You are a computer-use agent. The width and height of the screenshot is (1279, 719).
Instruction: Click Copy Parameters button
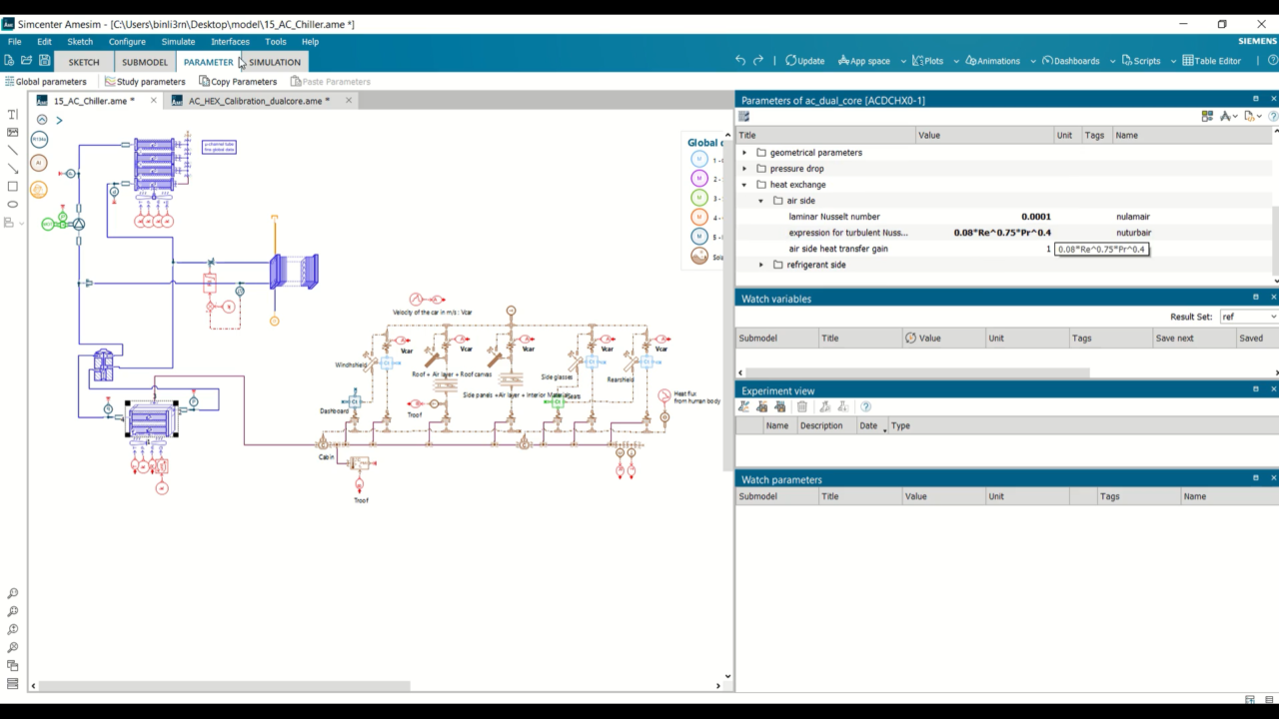click(x=238, y=82)
